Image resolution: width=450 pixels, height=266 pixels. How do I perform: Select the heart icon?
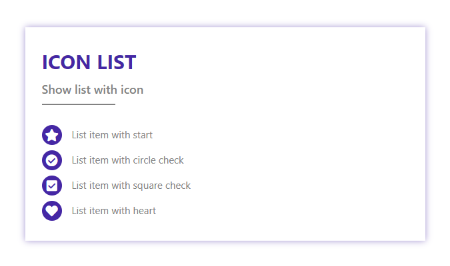pos(52,211)
